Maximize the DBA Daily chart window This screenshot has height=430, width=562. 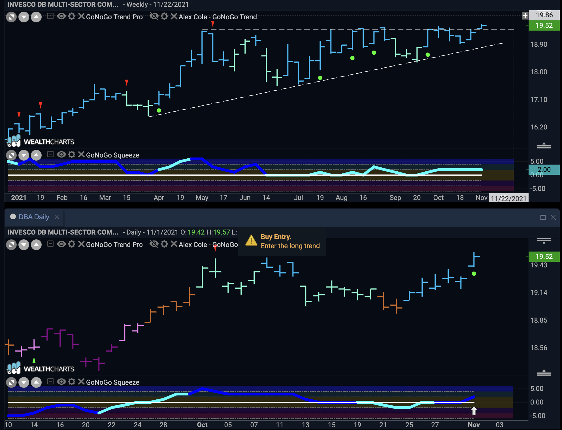click(543, 217)
